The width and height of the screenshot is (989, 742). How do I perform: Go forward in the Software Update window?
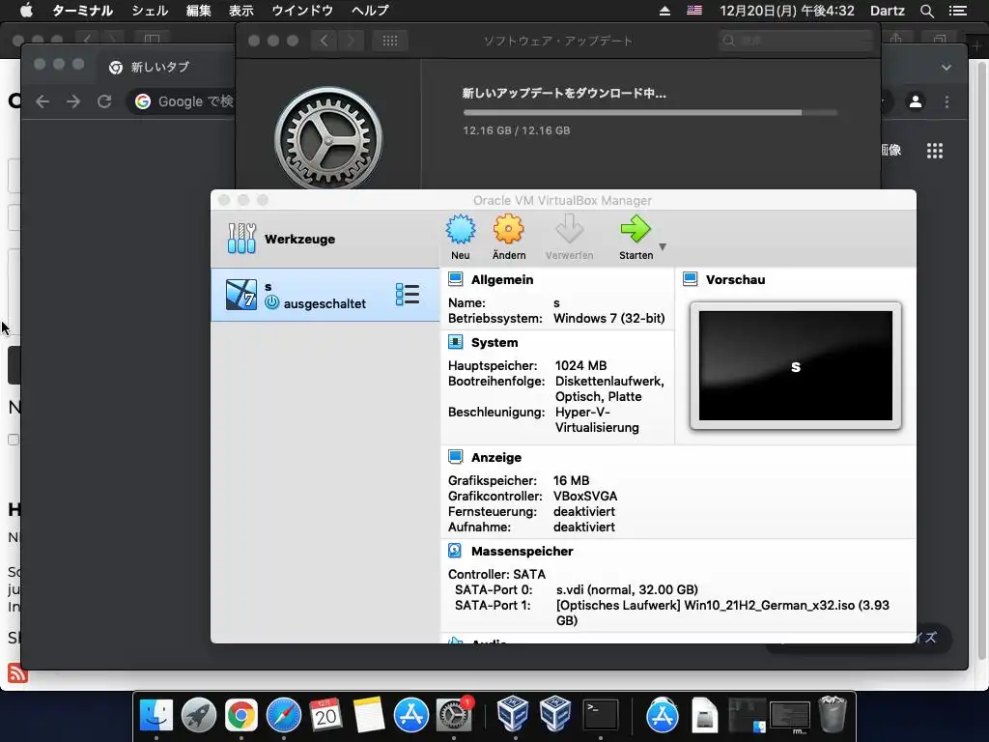pos(351,41)
